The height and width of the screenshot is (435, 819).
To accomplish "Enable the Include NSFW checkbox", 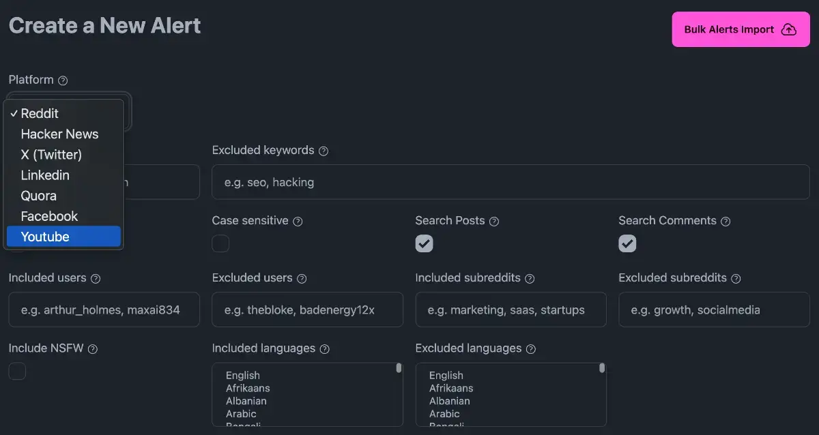I will [x=17, y=371].
